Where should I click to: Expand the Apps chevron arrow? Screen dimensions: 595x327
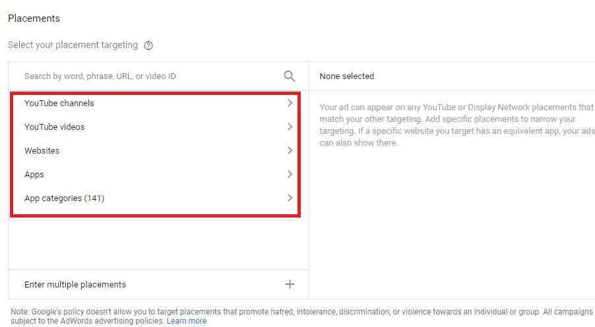[289, 174]
